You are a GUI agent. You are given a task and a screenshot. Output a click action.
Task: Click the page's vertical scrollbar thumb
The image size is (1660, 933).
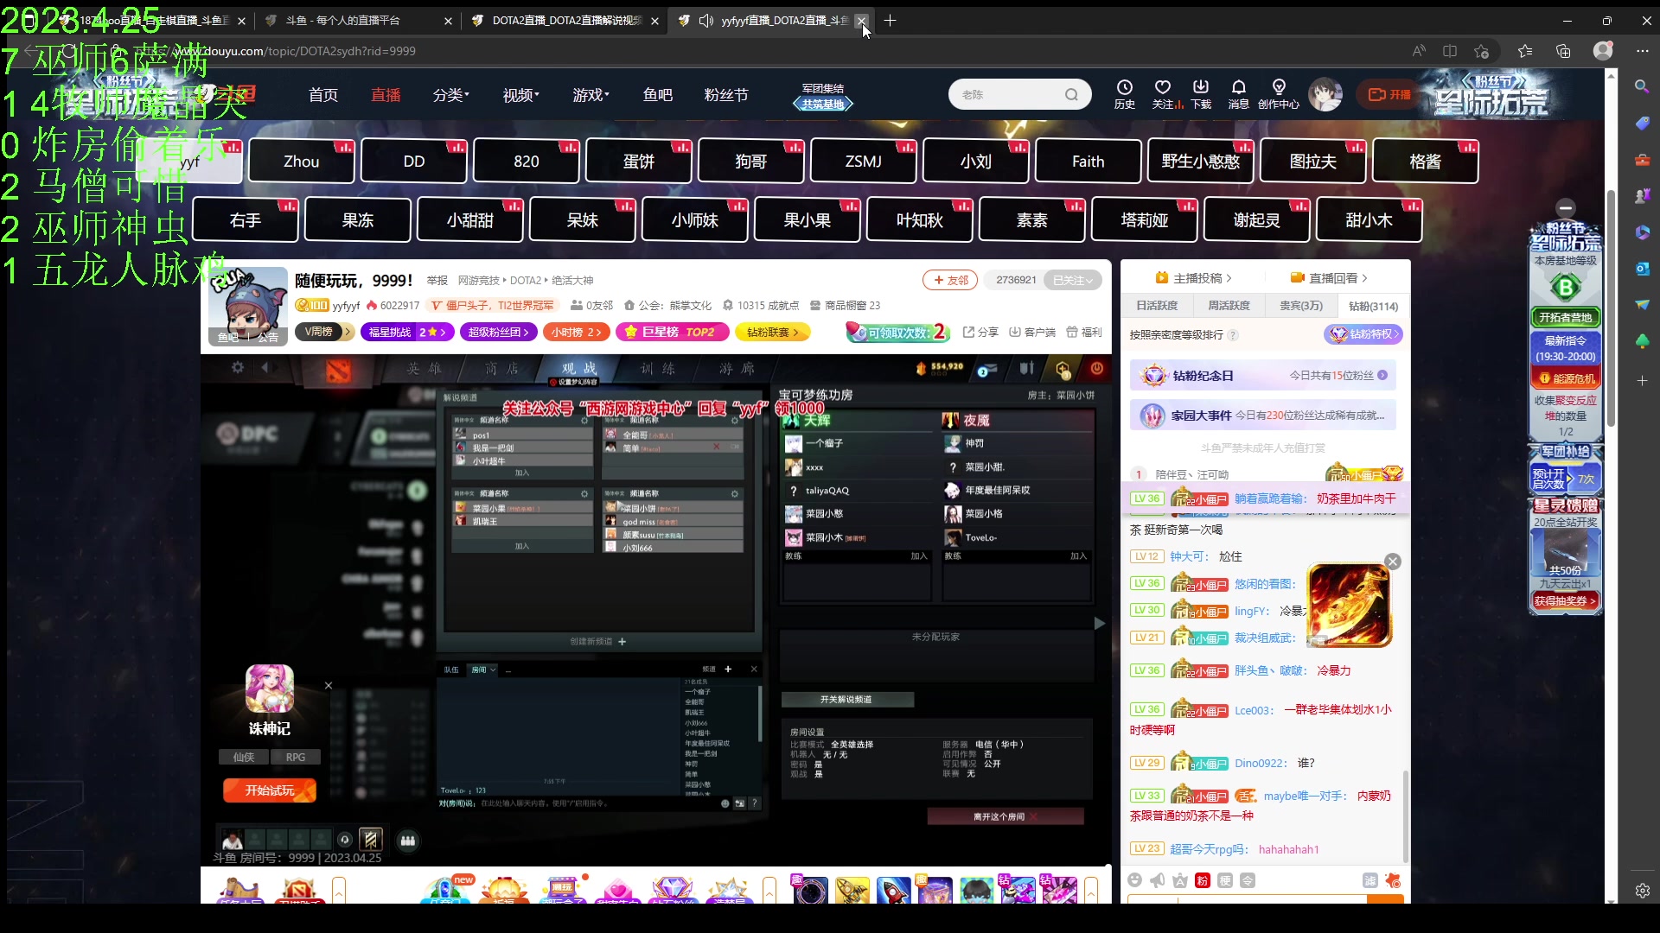[1611, 307]
